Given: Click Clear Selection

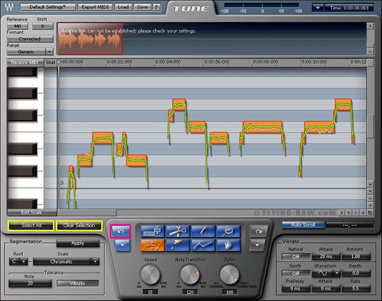Looking at the screenshot, I should pyautogui.click(x=79, y=225).
